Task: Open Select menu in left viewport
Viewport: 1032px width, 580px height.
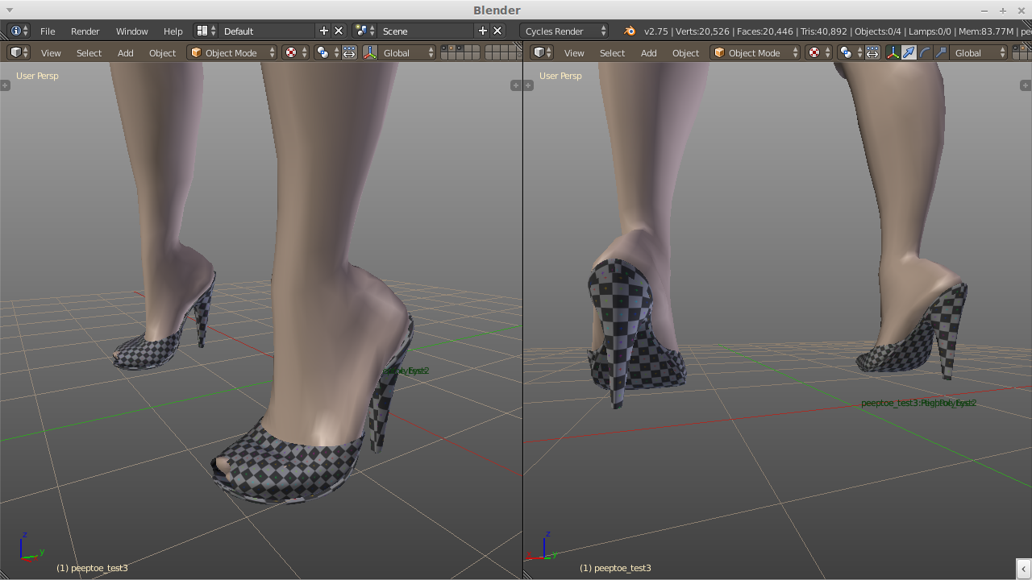Action: point(89,52)
